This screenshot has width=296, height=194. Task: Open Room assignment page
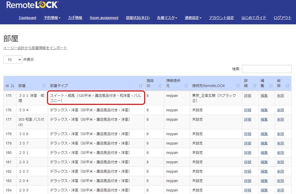pyautogui.click(x=104, y=18)
